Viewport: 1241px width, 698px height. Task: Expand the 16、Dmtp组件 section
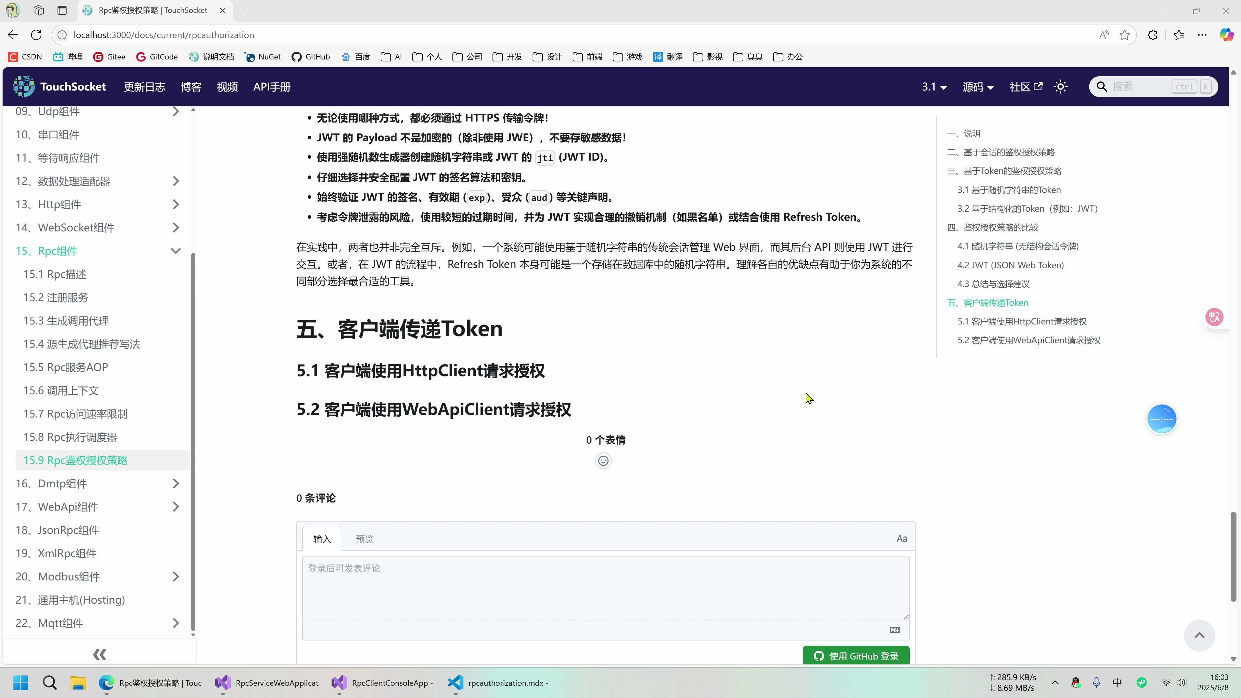coord(175,483)
